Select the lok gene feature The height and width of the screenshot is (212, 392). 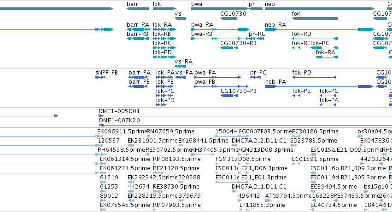click(164, 9)
